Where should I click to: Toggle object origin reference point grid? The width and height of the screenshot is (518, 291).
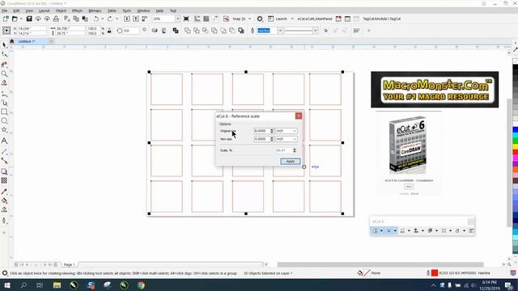(x=6, y=31)
